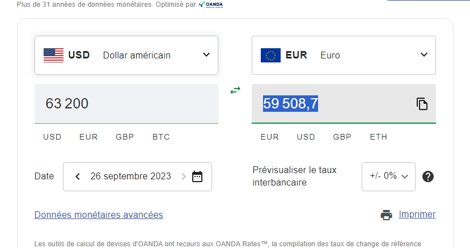Click the 59 508,7 converted amount field
Image resolution: width=470 pixels, height=248 pixels.
tap(344, 104)
